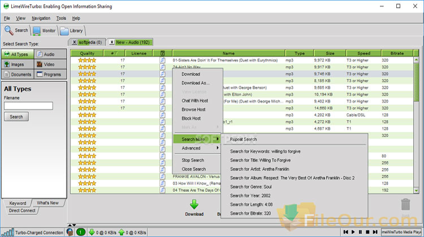This screenshot has height=237, width=424.
Task: Select Search for Keywords: willing to forgive
Action: pos(265,151)
